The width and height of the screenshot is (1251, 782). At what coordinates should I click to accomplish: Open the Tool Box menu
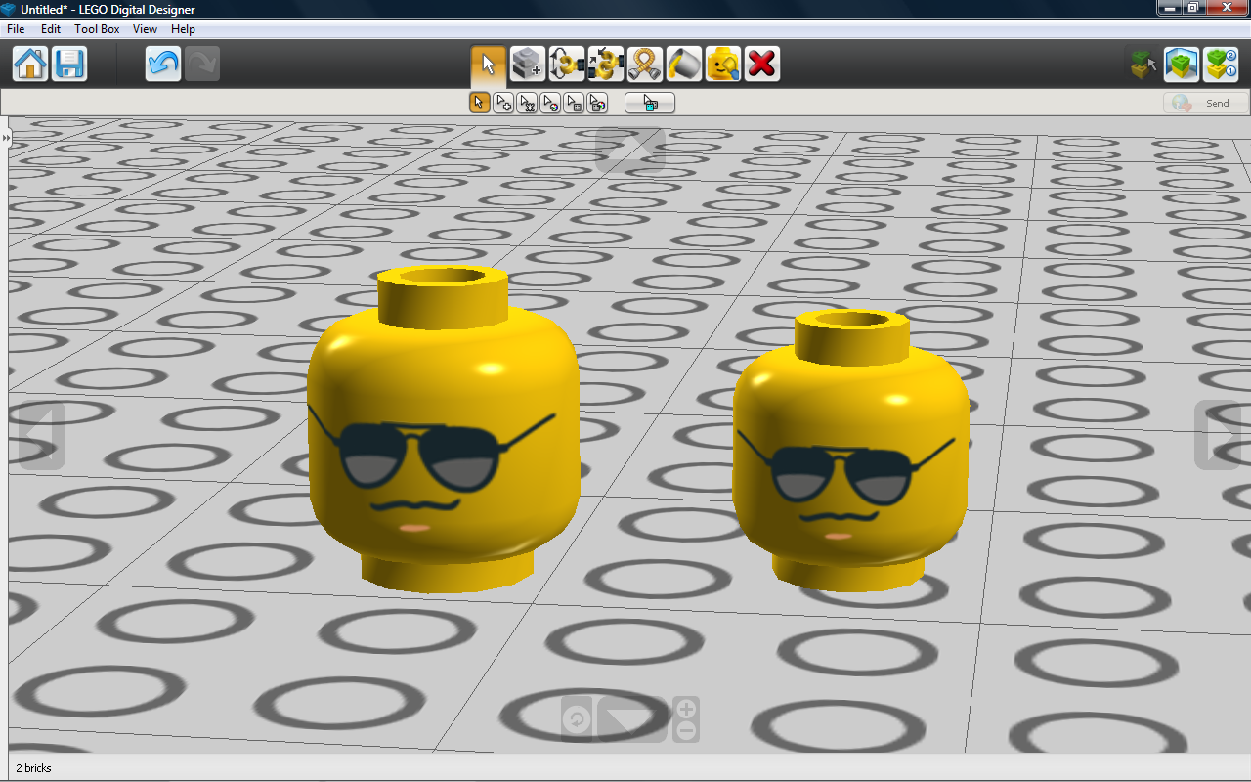tap(97, 29)
